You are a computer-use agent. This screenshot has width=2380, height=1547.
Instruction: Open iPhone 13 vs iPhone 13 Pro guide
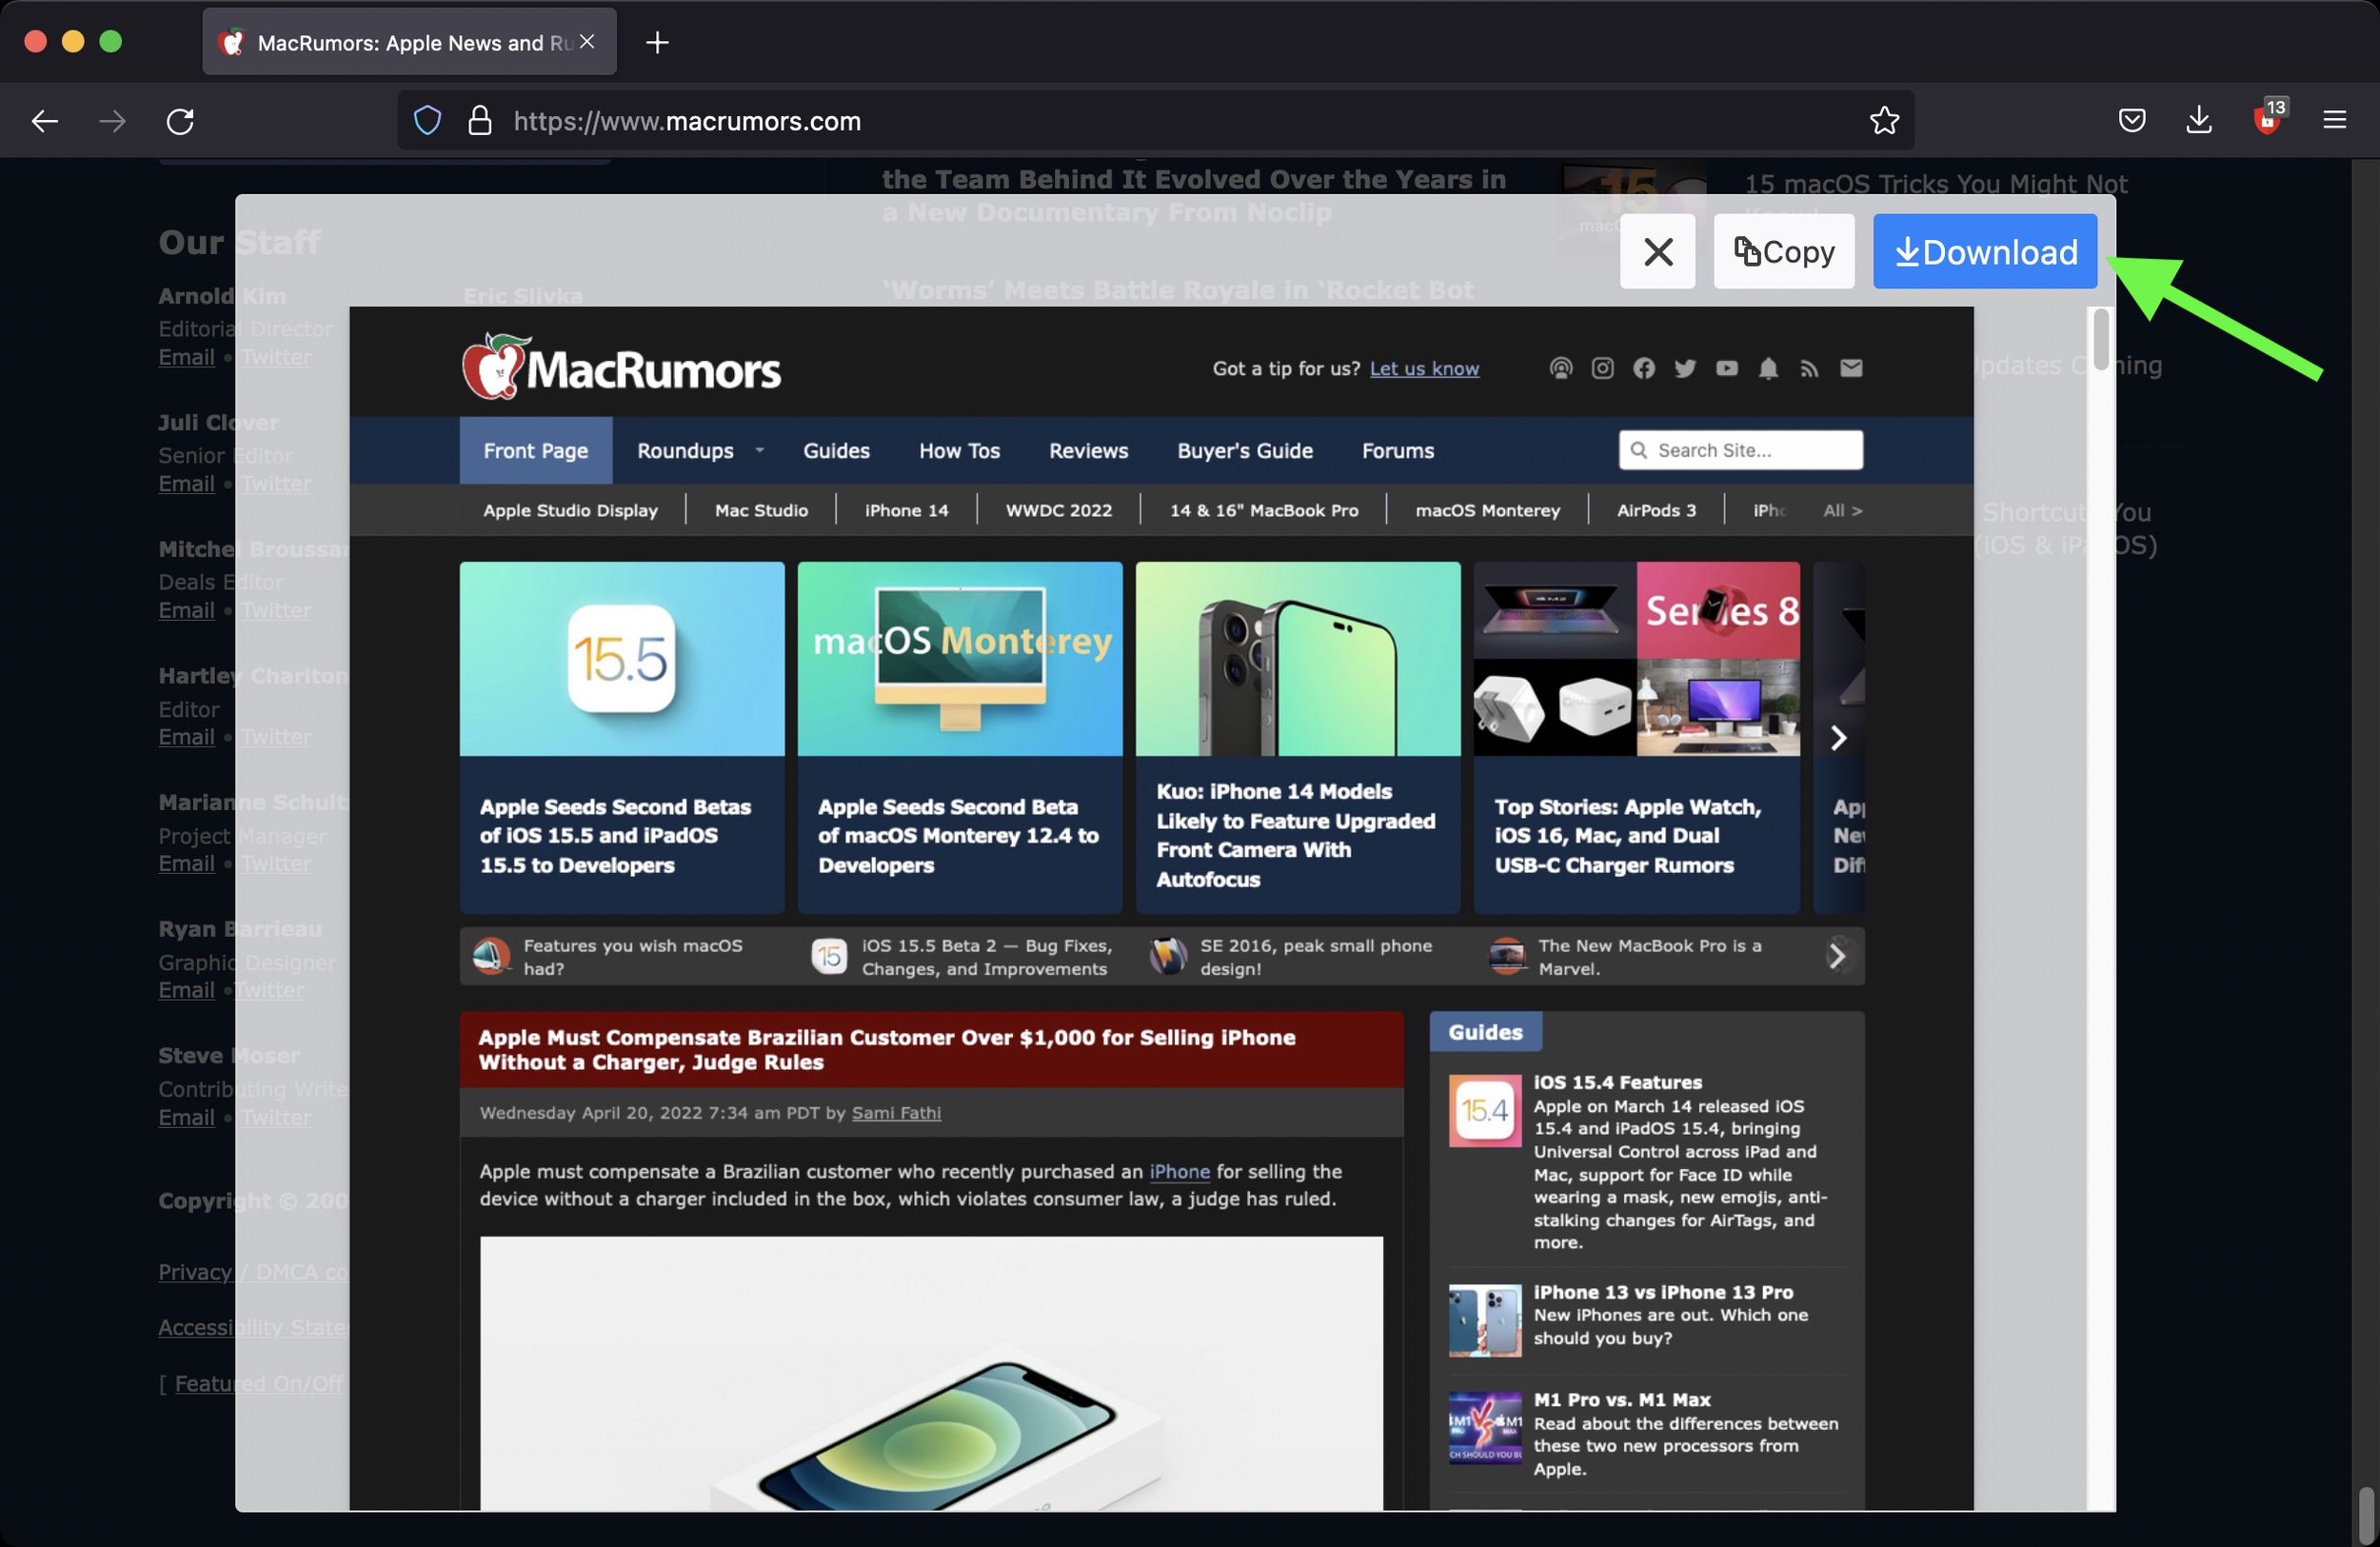[x=1663, y=1292]
